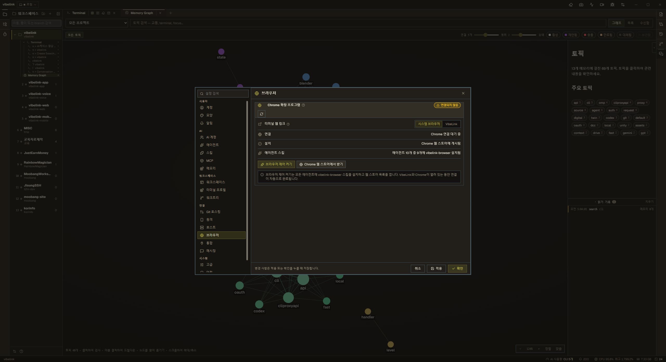Screen dimensions: 666x362
Task: Collapse the Terminal tree group
Action: tap(24, 42)
